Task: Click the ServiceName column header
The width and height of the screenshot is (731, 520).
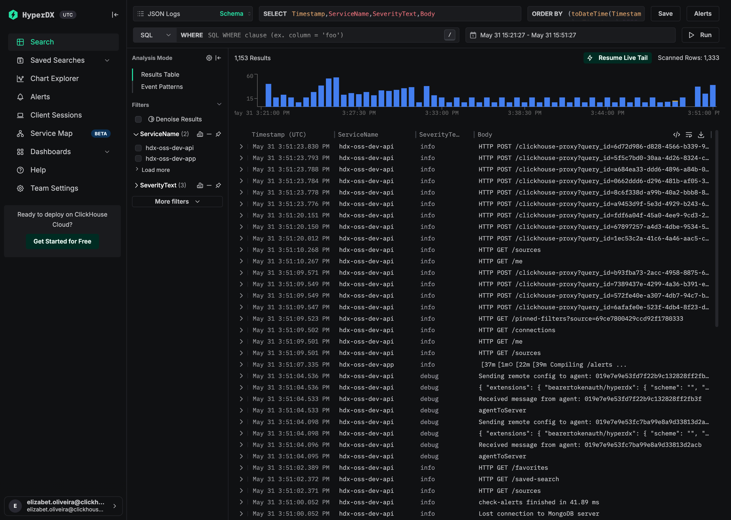Action: coord(358,135)
